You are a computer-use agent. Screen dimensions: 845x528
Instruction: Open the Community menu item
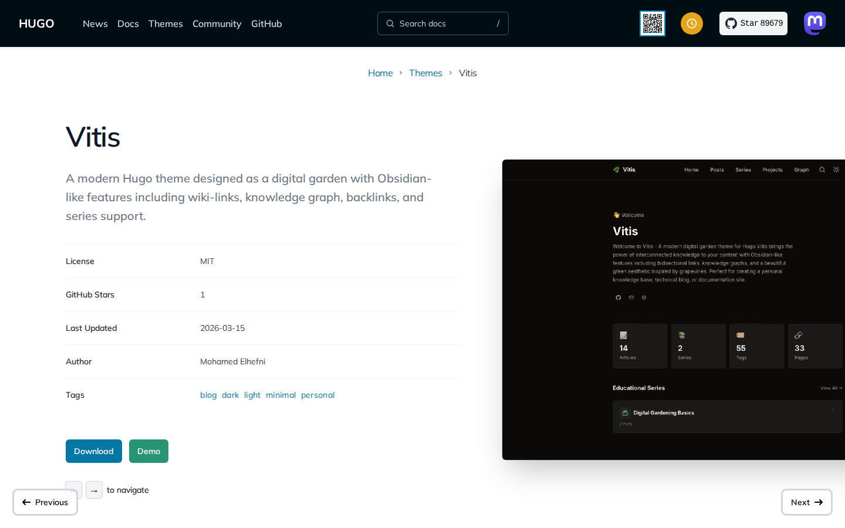point(217,23)
